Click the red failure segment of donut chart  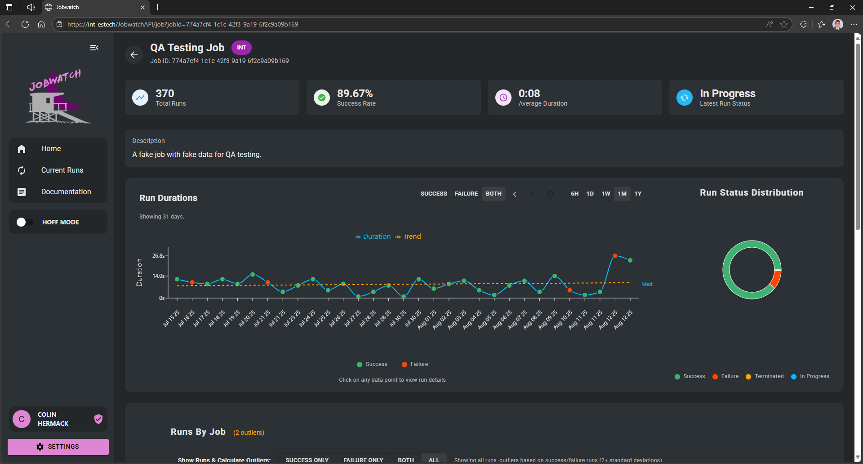775,279
